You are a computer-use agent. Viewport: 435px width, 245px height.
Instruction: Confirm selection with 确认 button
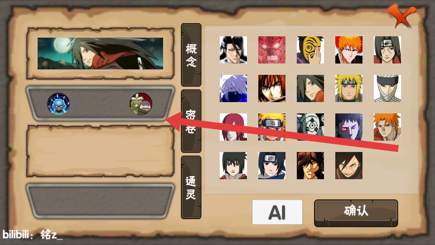point(356,213)
